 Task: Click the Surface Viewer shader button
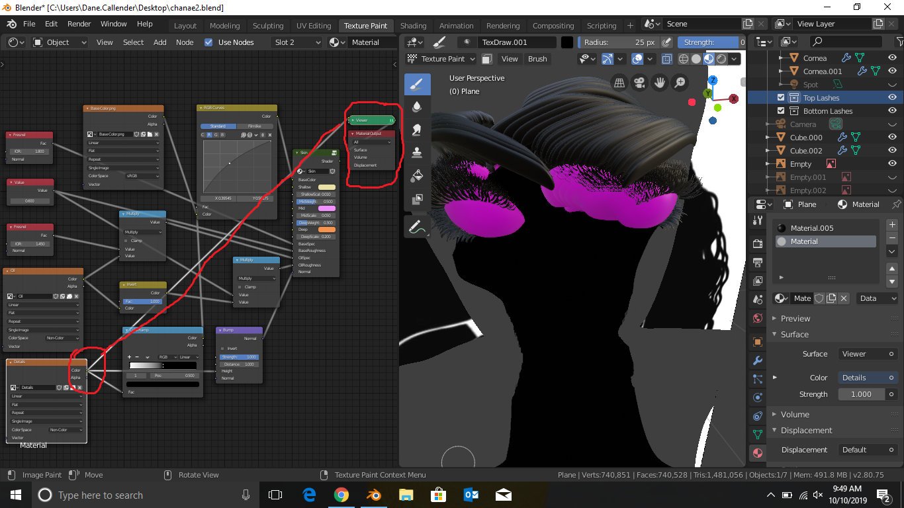(868, 354)
